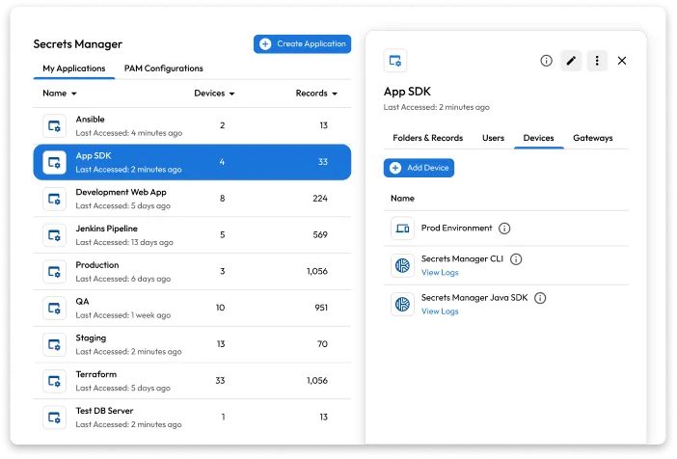The height and width of the screenshot is (459, 677).
Task: View Logs for Secrets Manager Java SDK
Action: pos(440,311)
